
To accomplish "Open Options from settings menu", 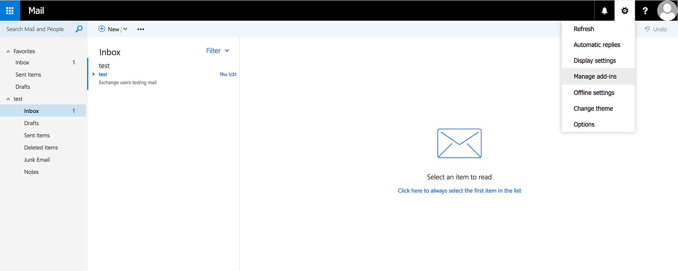I will [x=598, y=125].
